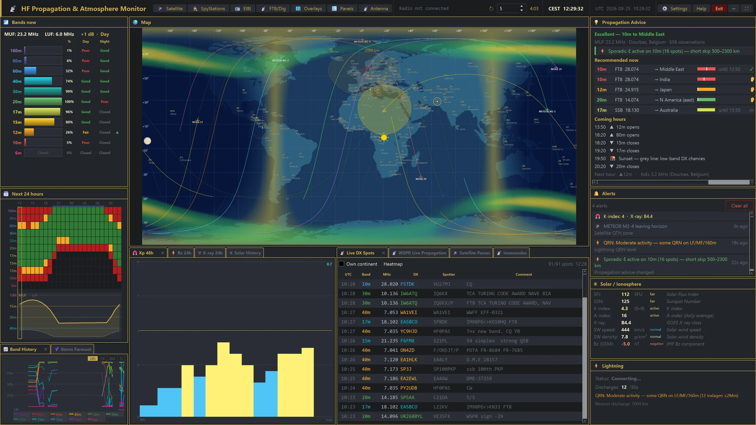Click the moon marker on the map

point(147,141)
